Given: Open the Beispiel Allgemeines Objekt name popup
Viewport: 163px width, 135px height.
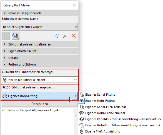Looking at the screenshot, I should click(x=40, y=27).
